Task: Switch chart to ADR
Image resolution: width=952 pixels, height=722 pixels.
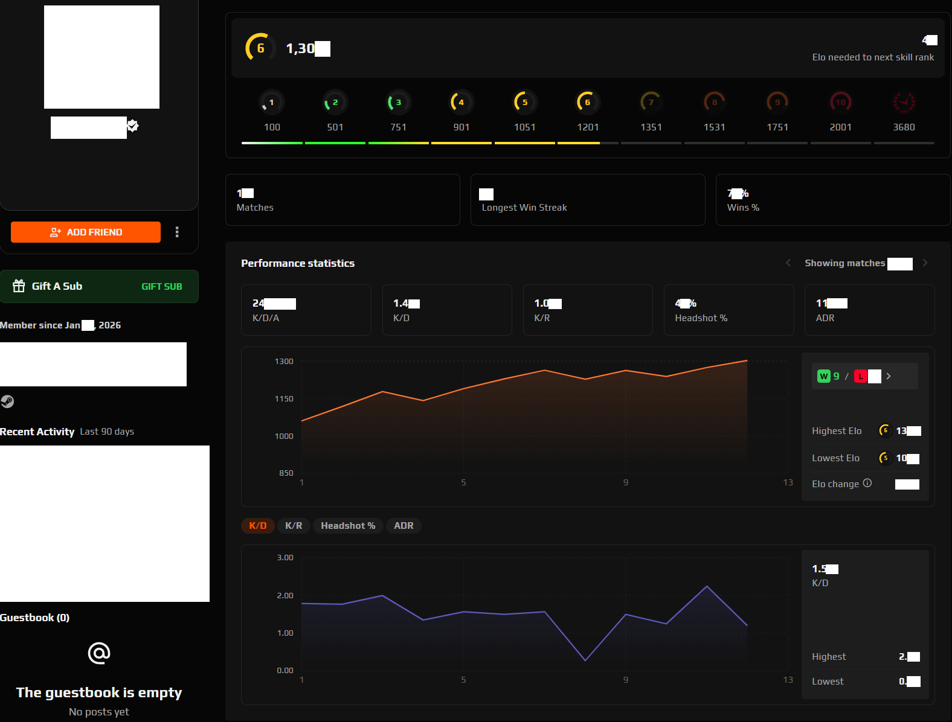Action: [404, 526]
